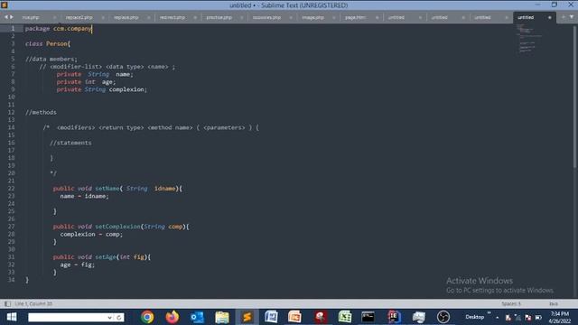Open File Explorer from the taskbar
The image size is (578, 325).
(x=222, y=317)
